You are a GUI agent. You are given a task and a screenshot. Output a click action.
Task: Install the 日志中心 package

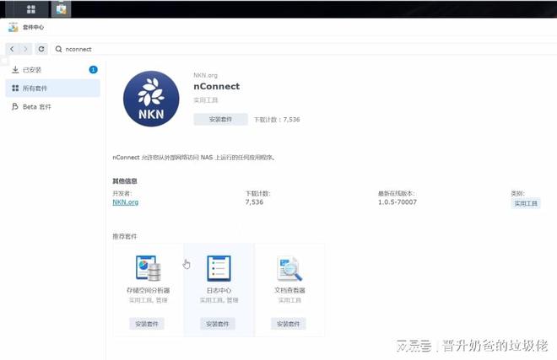(x=218, y=324)
